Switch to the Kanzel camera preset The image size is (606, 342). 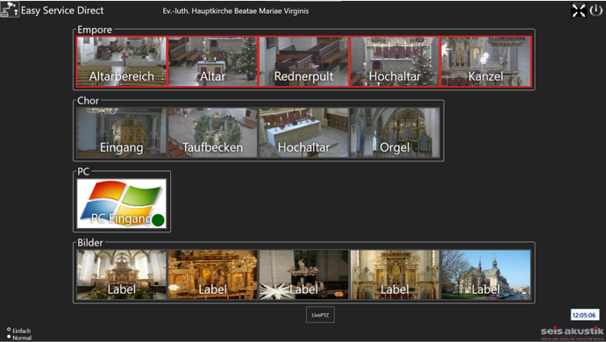pyautogui.click(x=486, y=61)
